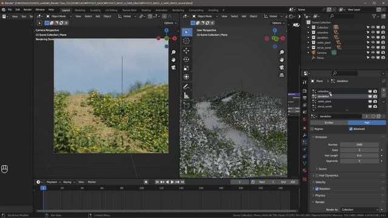Open Keying menu in timeline
Image resolution: width=388 pixels, height=218 pixels.
pyautogui.click(x=69, y=182)
